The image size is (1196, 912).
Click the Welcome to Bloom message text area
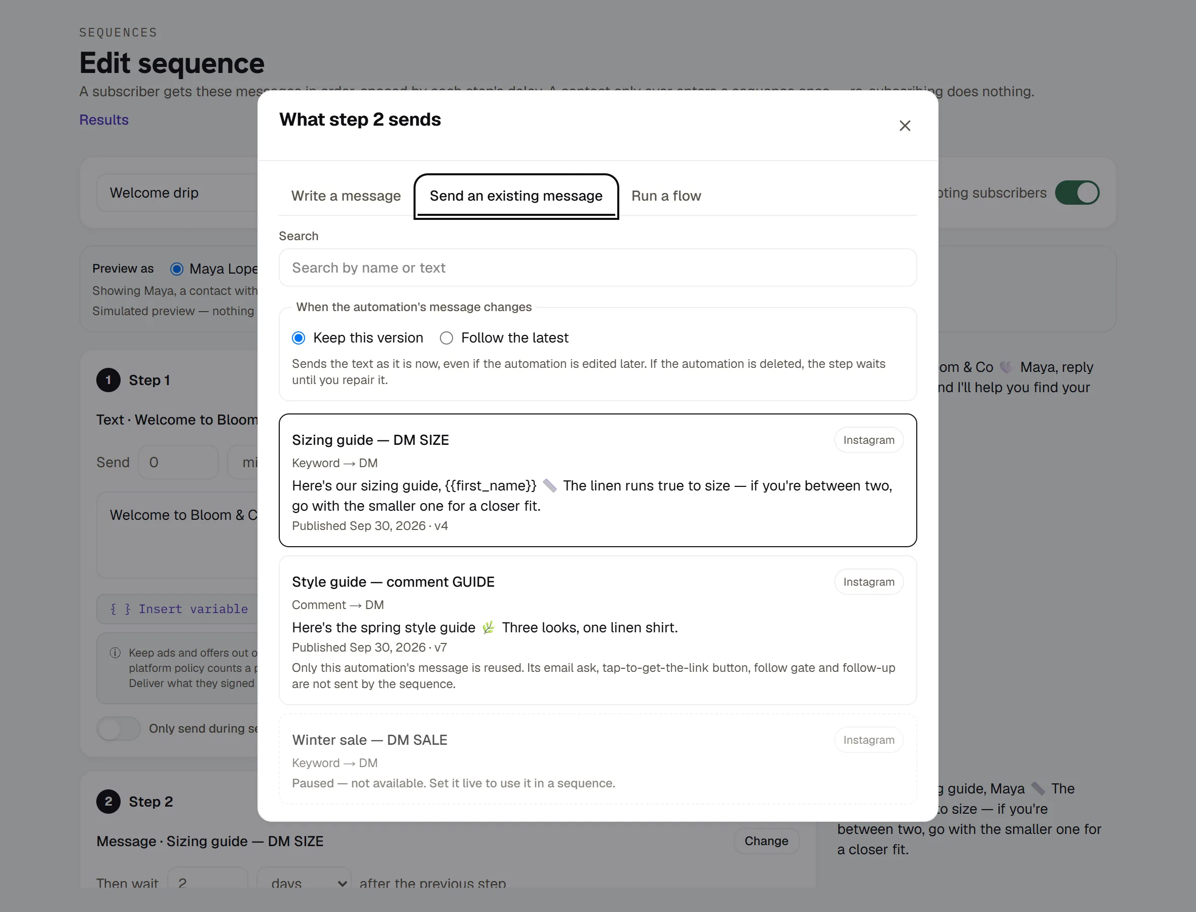(177, 535)
